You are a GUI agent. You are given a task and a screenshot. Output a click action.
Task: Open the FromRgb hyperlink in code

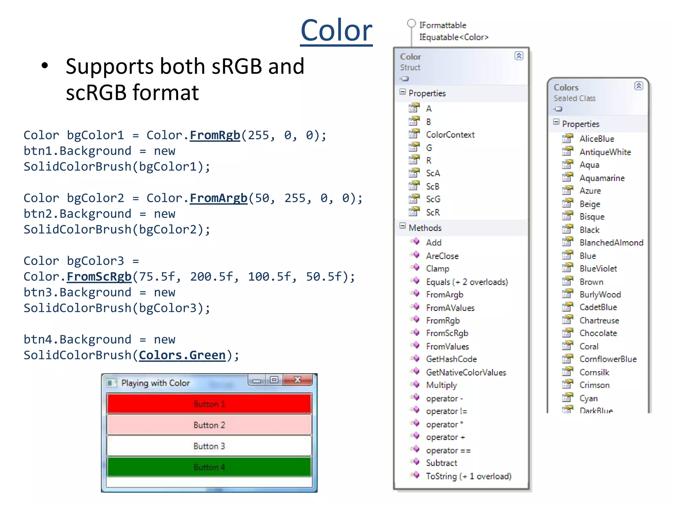pyautogui.click(x=215, y=135)
